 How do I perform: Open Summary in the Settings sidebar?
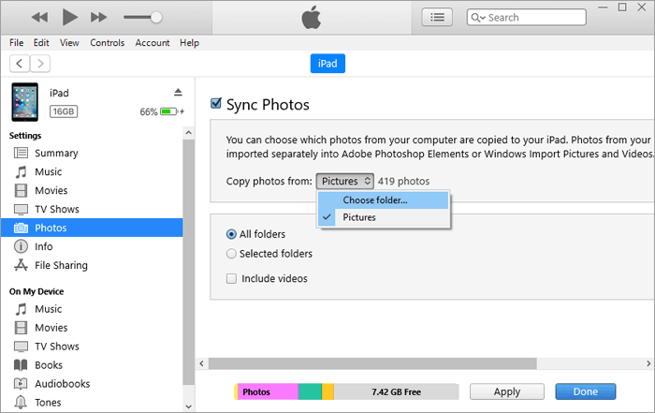click(55, 153)
